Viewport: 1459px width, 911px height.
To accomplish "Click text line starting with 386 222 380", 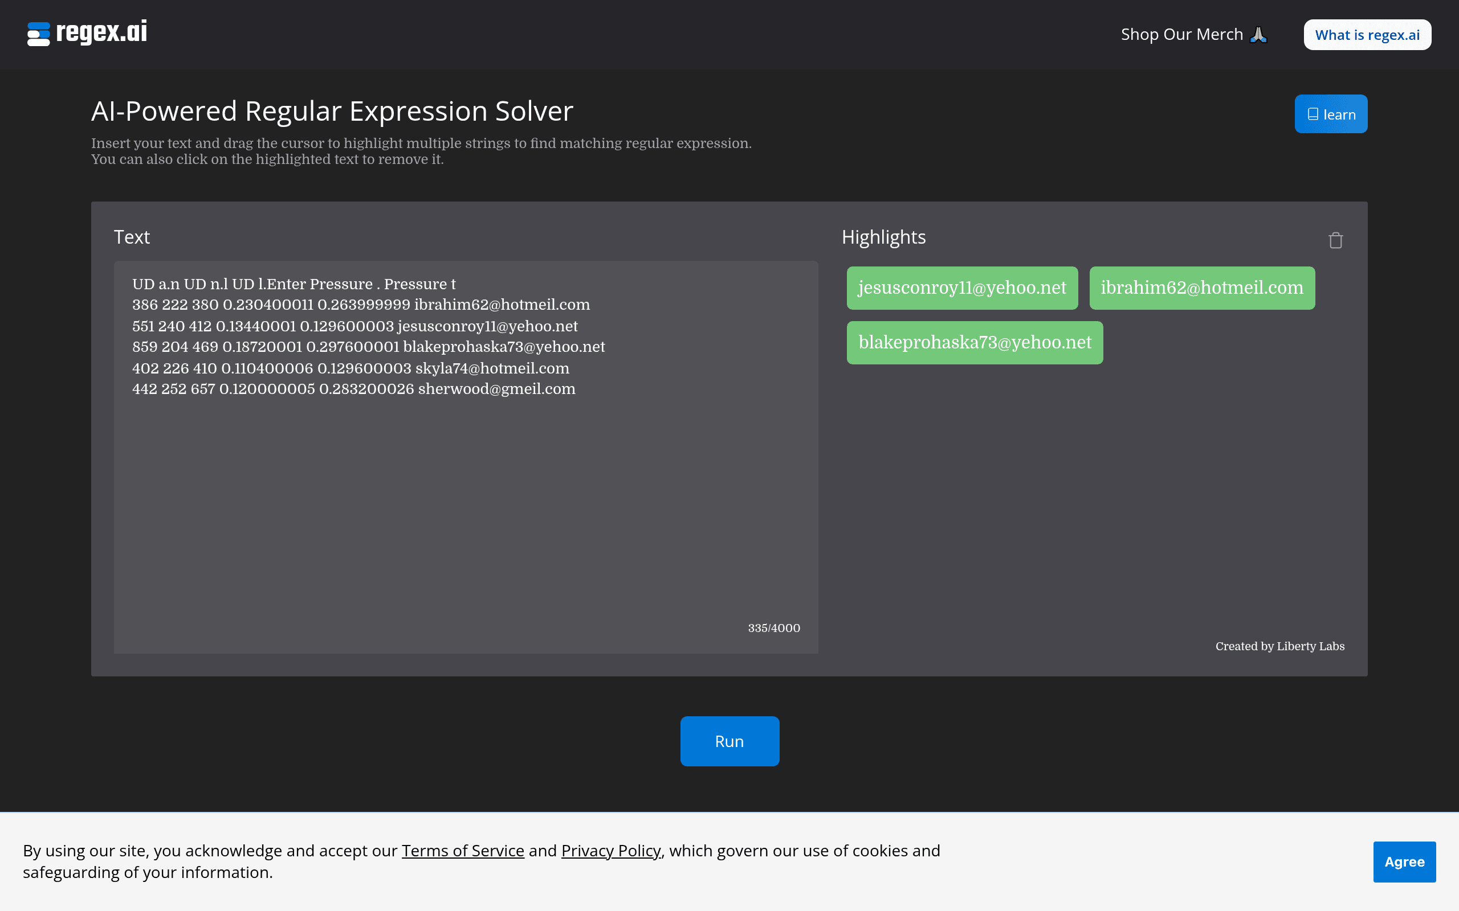I will point(361,305).
